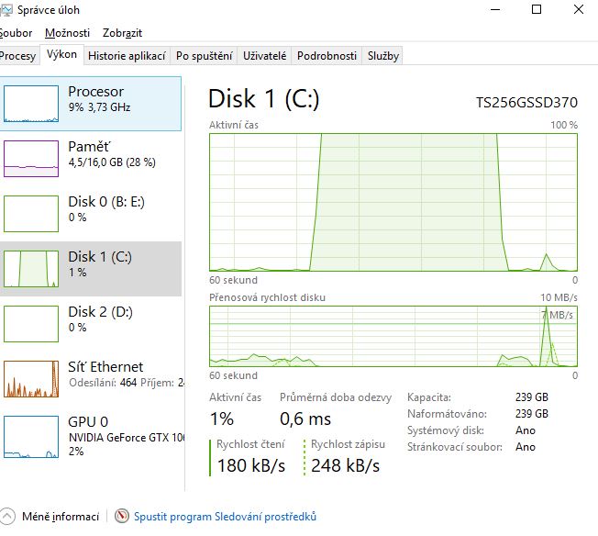The width and height of the screenshot is (598, 536).
Task: Open the Soubor menu
Action: pos(17,33)
